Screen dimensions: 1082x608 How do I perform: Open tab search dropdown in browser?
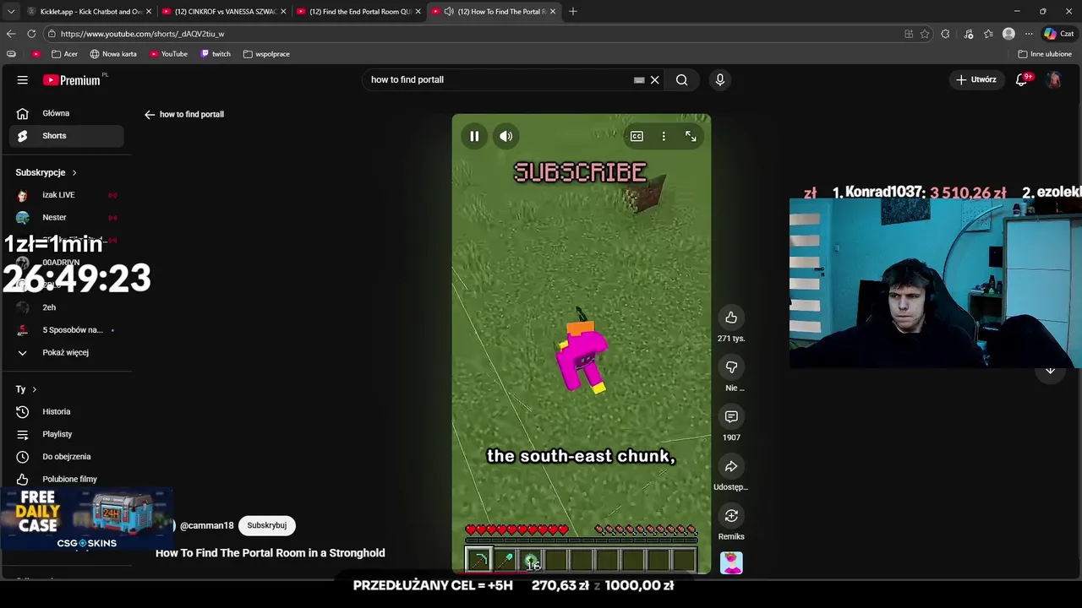(x=11, y=12)
